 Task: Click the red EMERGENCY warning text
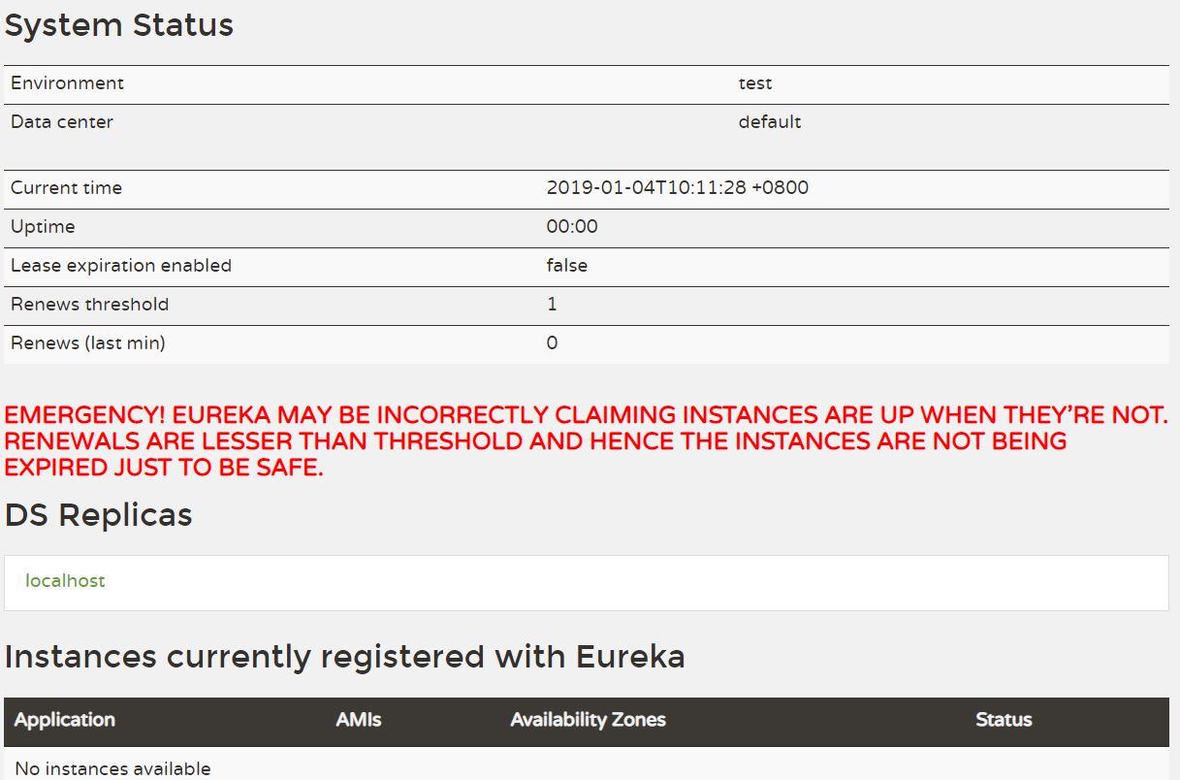(x=586, y=441)
